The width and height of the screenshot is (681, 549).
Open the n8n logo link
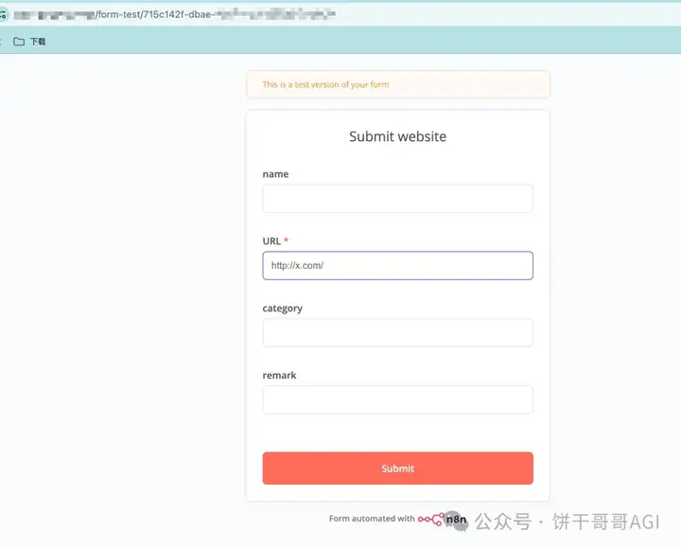(x=442, y=519)
